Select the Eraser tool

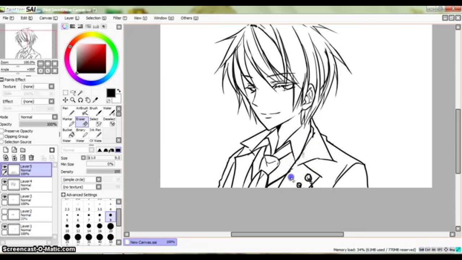click(82, 122)
